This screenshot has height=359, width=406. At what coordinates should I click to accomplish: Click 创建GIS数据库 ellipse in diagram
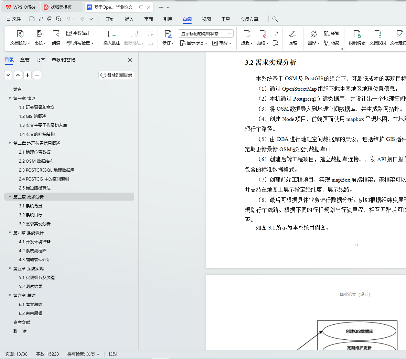(x=360, y=331)
